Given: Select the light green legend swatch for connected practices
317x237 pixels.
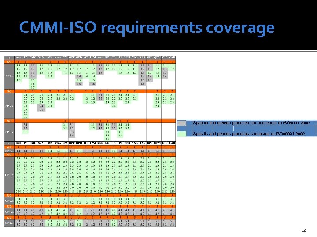Looking at the screenshot, I should coord(181,134).
